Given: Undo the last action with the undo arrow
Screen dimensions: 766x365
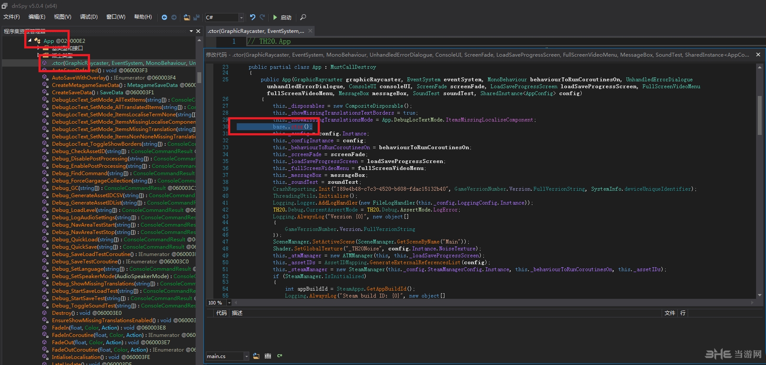Looking at the screenshot, I should pyautogui.click(x=253, y=17).
